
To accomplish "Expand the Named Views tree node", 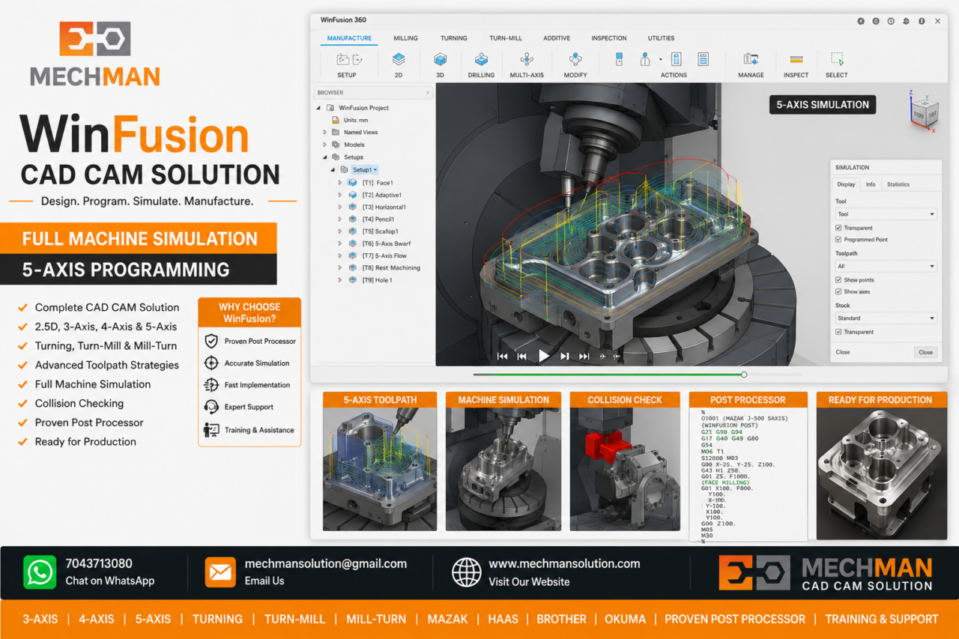I will pos(325,133).
